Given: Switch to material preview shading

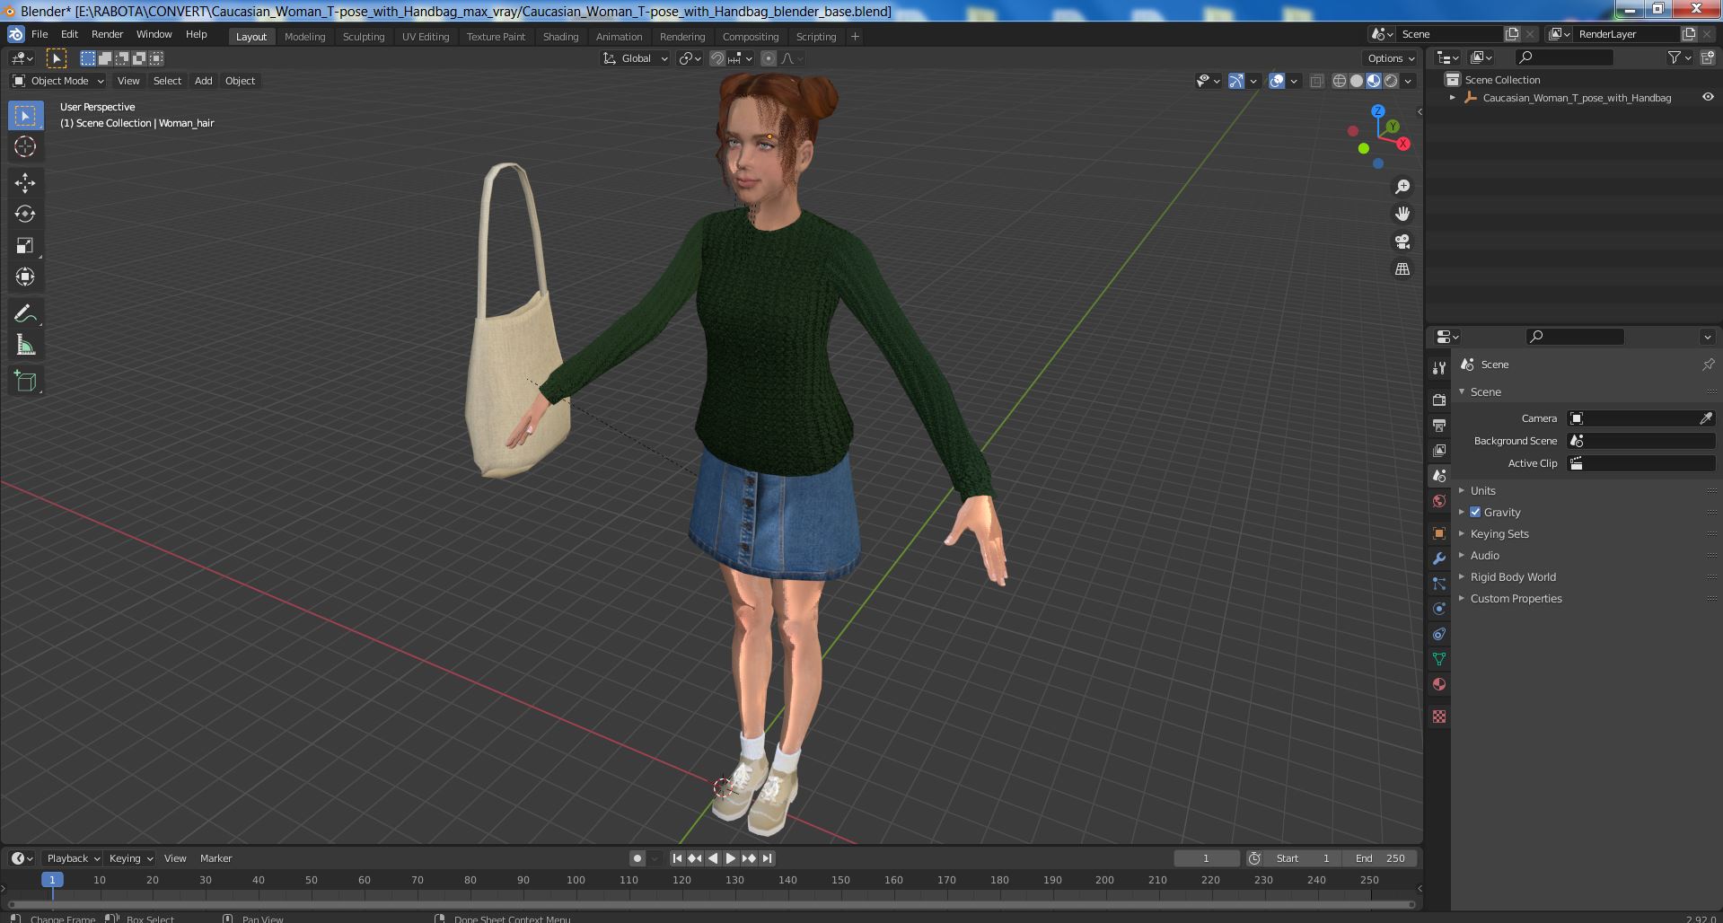Looking at the screenshot, I should point(1374,81).
